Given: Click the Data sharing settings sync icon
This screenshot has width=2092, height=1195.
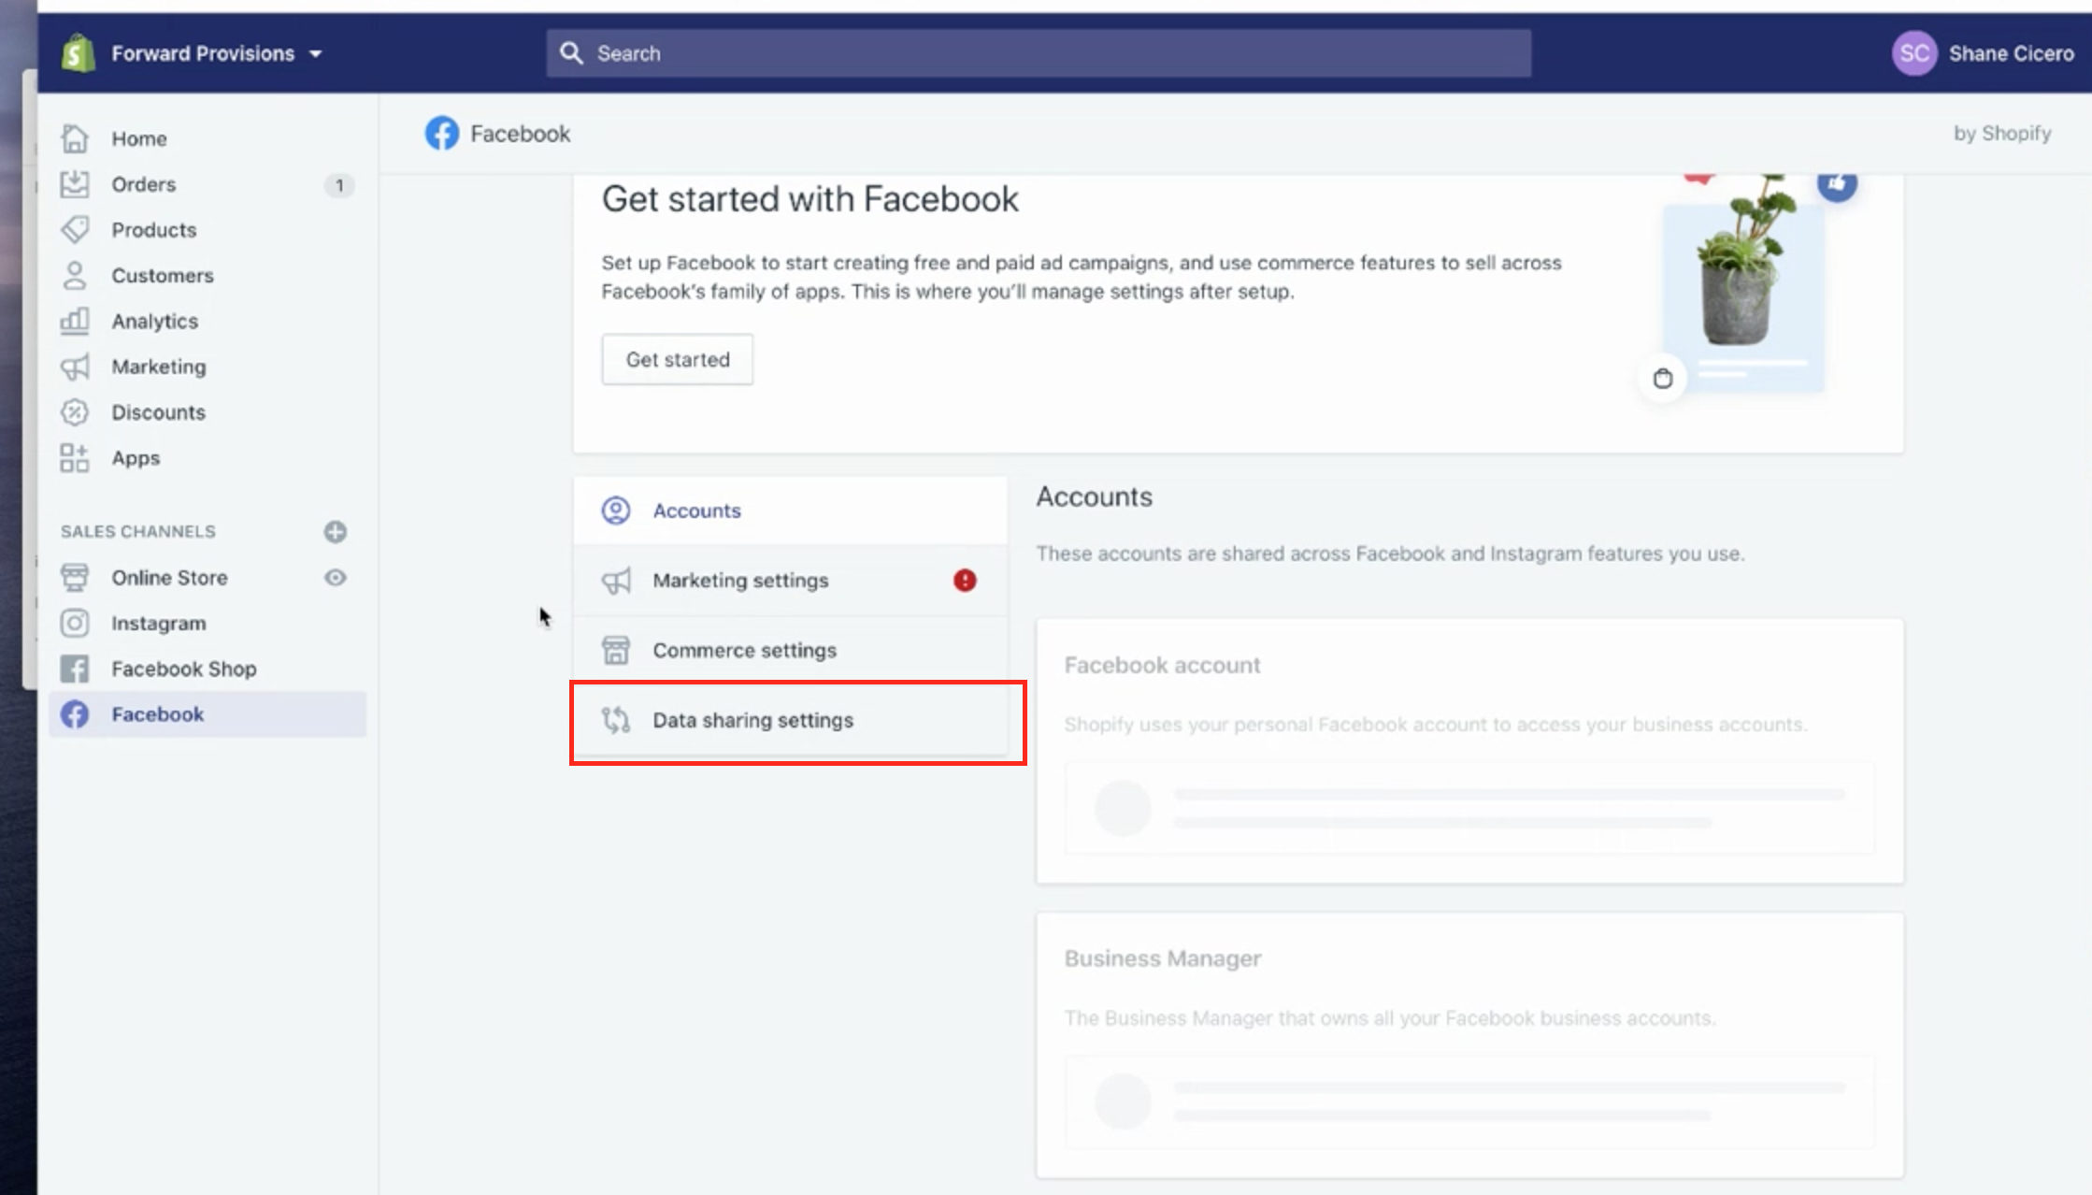Looking at the screenshot, I should pyautogui.click(x=615, y=720).
